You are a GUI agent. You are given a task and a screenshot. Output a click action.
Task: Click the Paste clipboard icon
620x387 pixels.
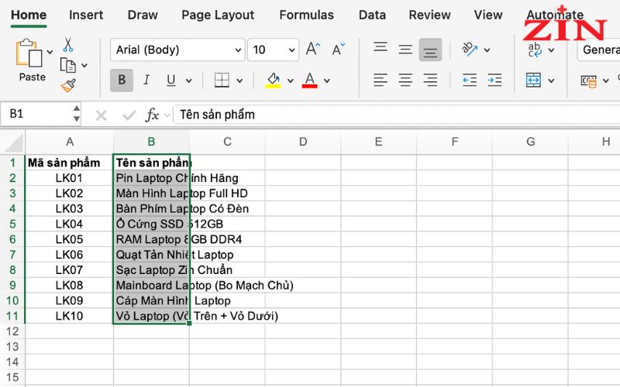[29, 53]
